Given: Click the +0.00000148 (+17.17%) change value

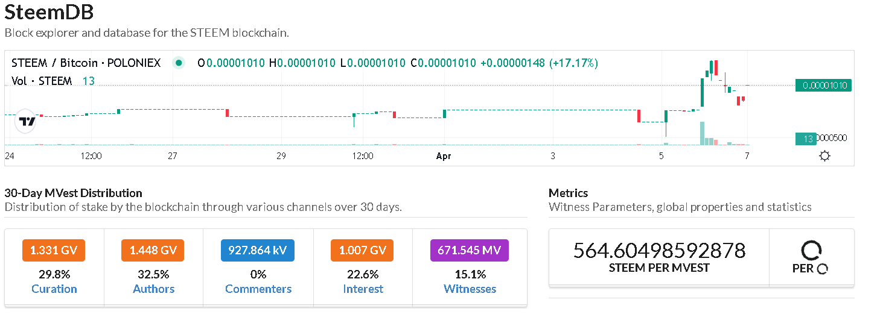Looking at the screenshot, I should tap(539, 63).
